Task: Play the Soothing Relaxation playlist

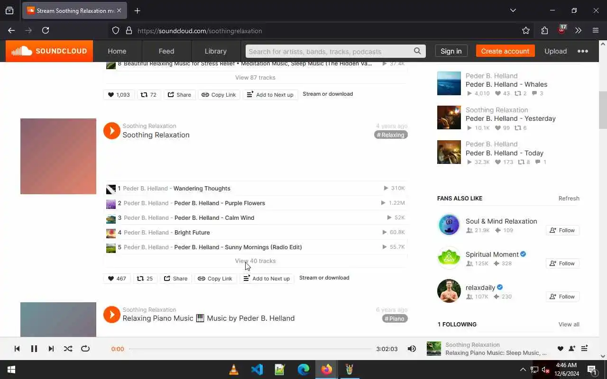Action: pos(112,131)
